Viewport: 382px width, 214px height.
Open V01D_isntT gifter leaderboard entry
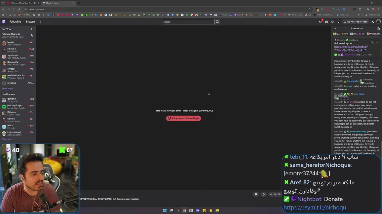point(374,34)
